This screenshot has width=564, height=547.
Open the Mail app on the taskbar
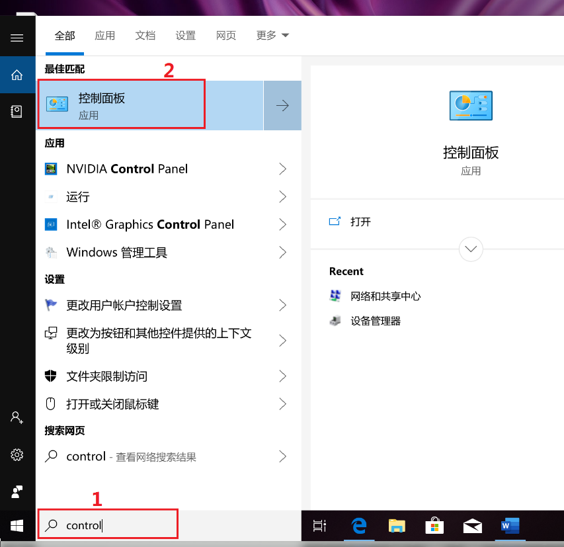[472, 526]
